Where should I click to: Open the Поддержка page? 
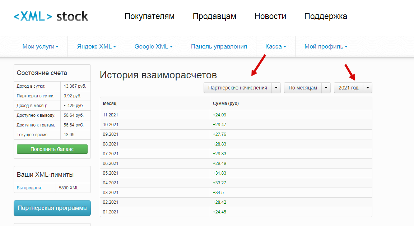pyautogui.click(x=326, y=17)
